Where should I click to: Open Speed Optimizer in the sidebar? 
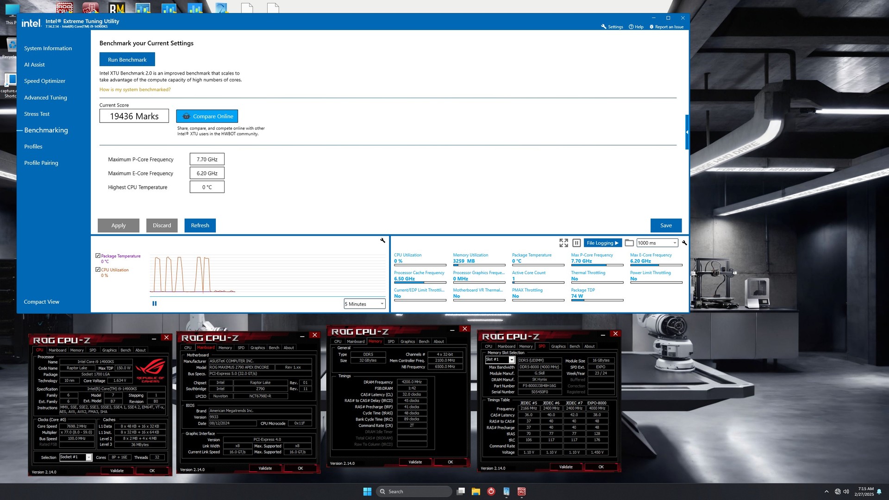coord(44,81)
